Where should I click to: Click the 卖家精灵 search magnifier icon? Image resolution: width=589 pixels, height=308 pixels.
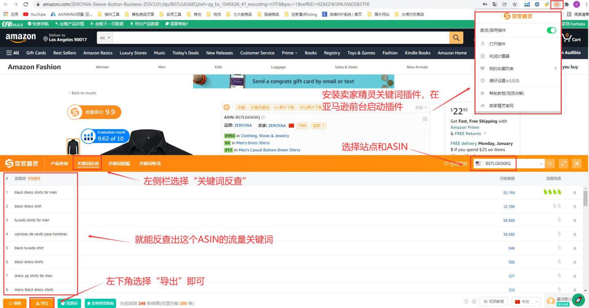pyautogui.click(x=550, y=163)
